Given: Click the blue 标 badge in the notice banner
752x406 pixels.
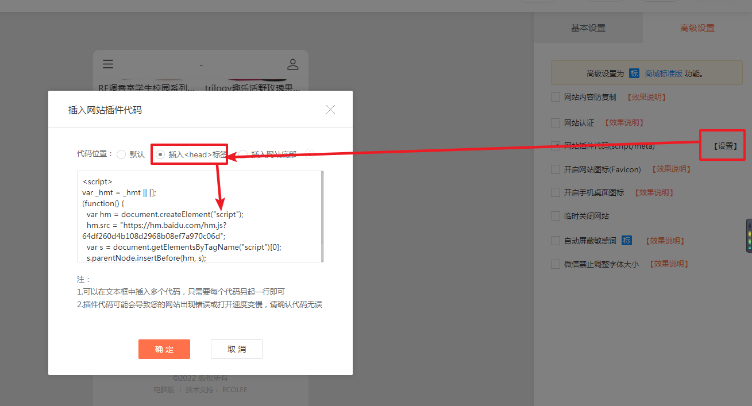Looking at the screenshot, I should (634, 74).
